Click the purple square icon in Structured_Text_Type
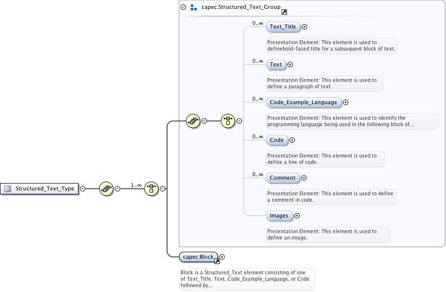Viewport: 446px width, 292px height. pos(8,188)
